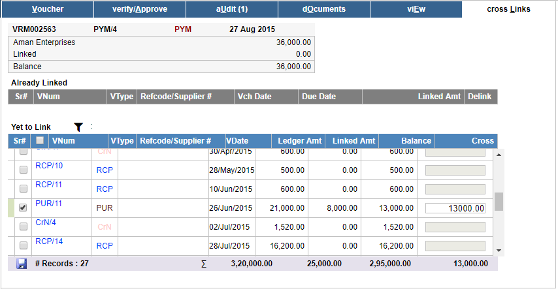Switch to the Voucher tab
The width and height of the screenshot is (558, 293).
click(48, 9)
